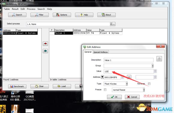Viewport: 174px width, 113px height.
Task: Expand the Group dropdown
Action: [153, 66]
